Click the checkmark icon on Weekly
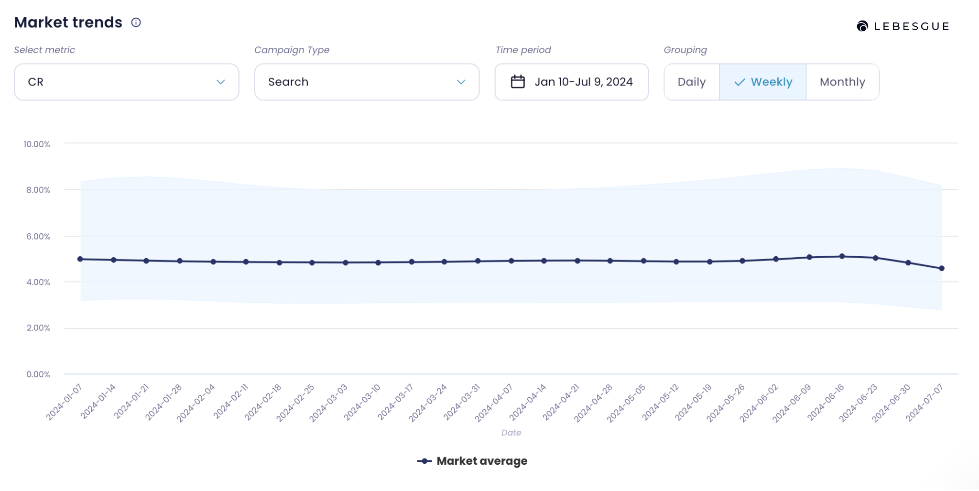This screenshot has width=979, height=491. point(740,82)
